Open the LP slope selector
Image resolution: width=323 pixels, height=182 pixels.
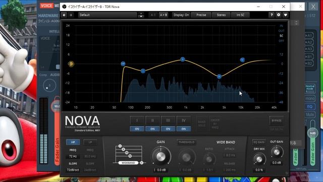click(90, 170)
